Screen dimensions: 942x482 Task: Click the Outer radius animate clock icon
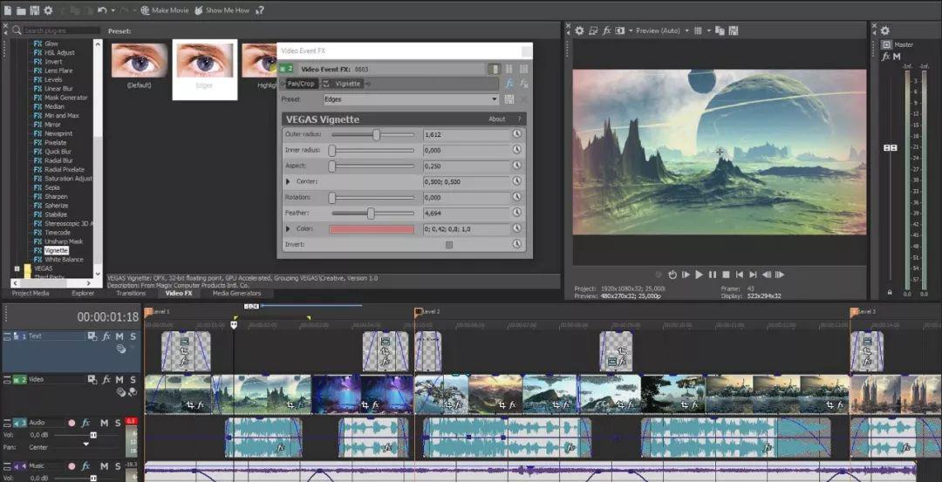pos(516,134)
